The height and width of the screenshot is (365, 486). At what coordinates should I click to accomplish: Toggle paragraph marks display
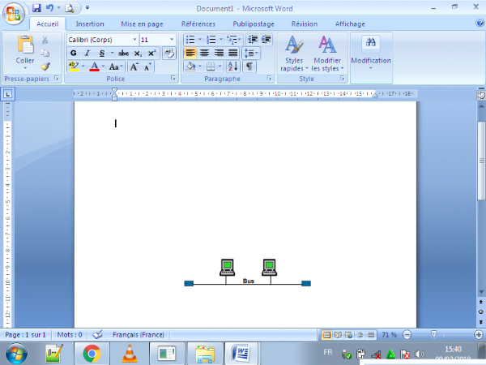[x=249, y=67]
